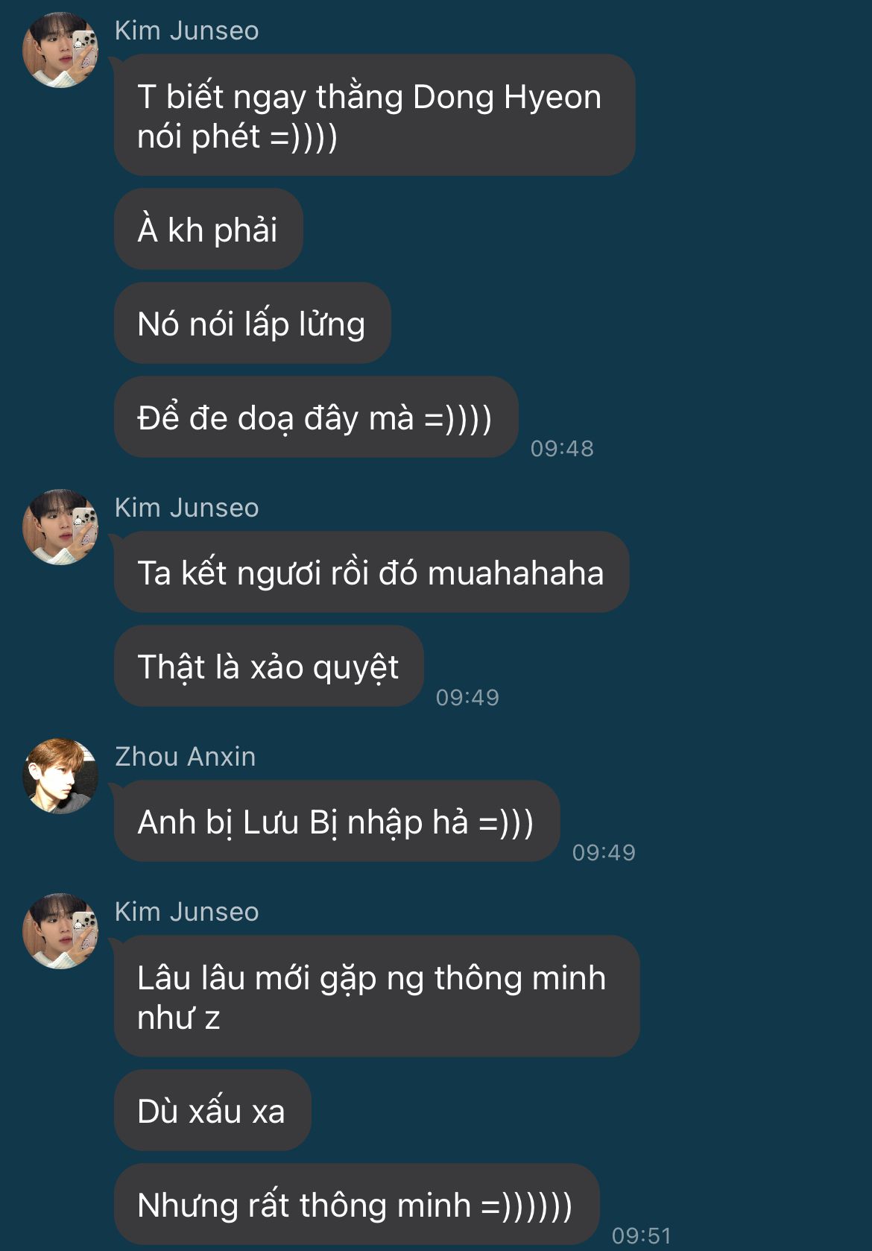The image size is (872, 1251).
Task: Select the 'T biết ngay thằng Dong Hyeon' message
Action: 375,115
